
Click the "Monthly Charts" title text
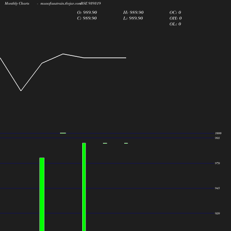(17, 3)
